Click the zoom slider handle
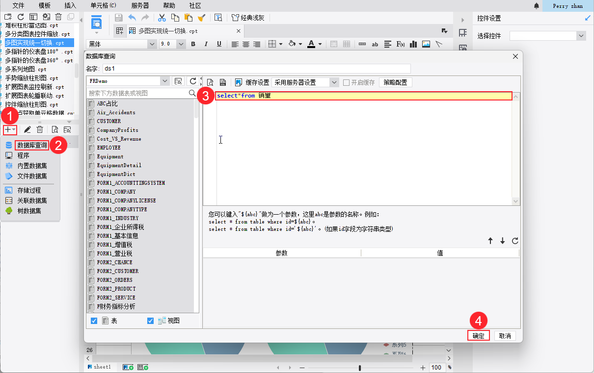Viewport: 594px width, 373px height. point(360,368)
